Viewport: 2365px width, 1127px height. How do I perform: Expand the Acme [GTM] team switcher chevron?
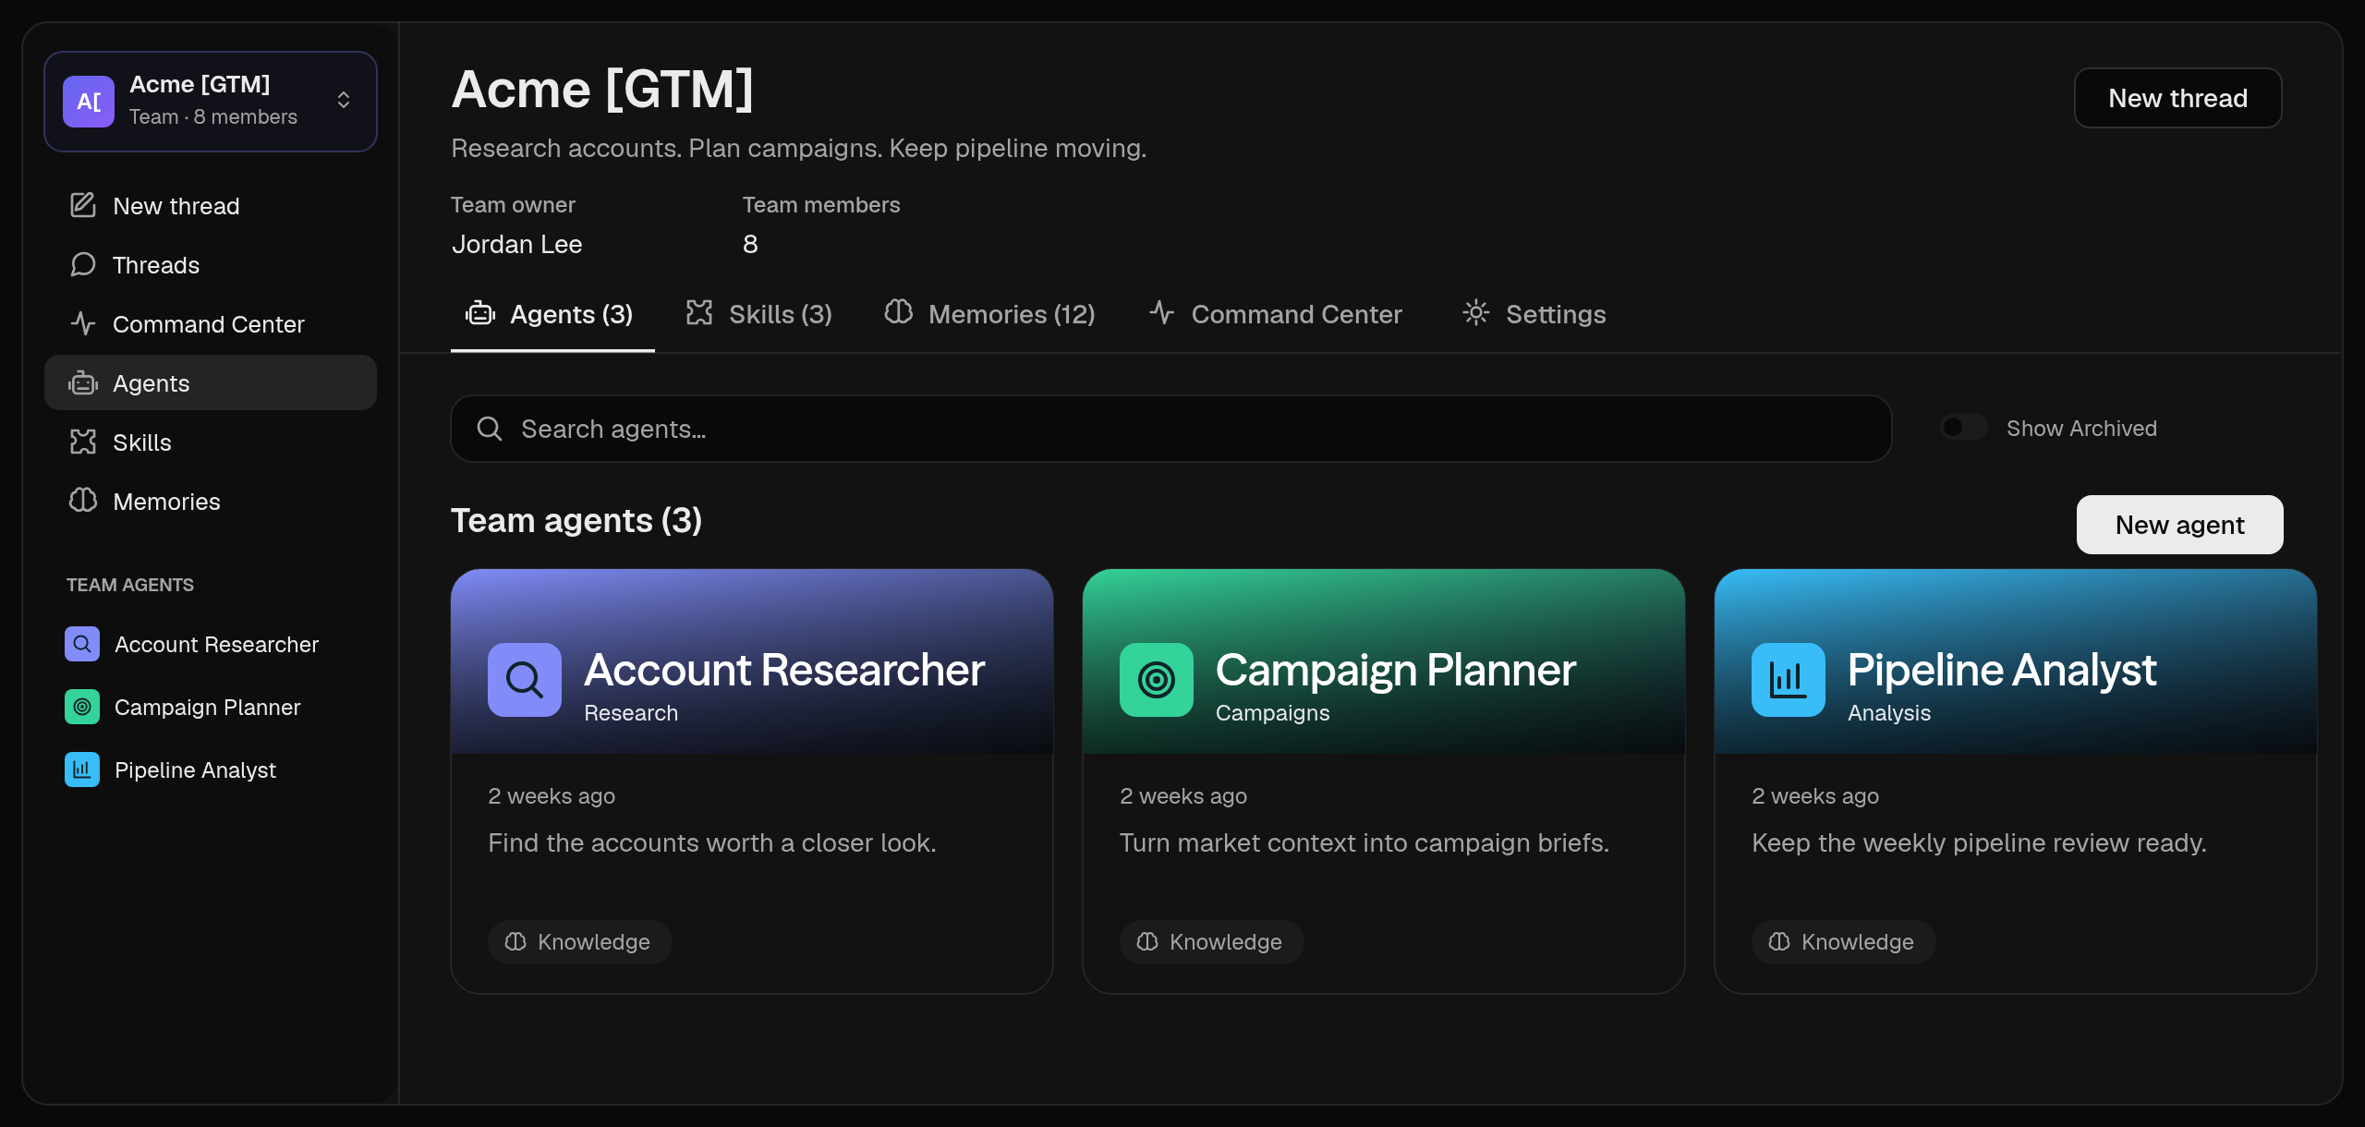(344, 101)
